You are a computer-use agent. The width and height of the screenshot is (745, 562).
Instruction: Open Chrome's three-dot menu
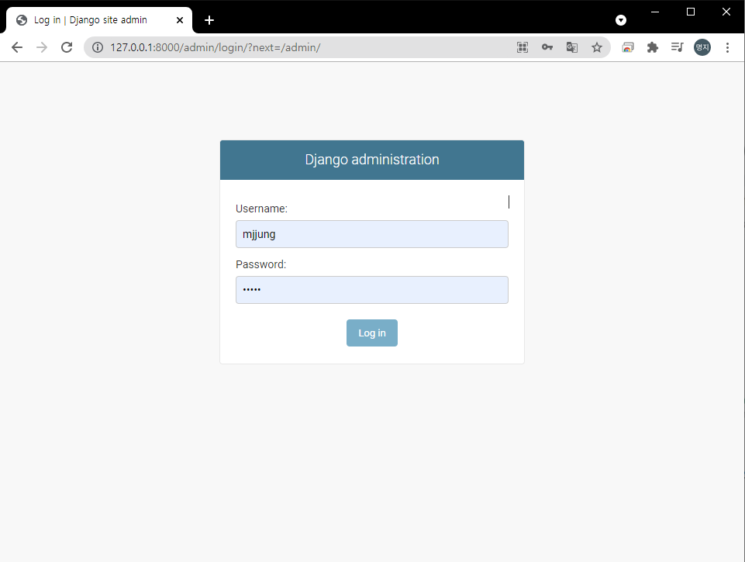coord(727,47)
